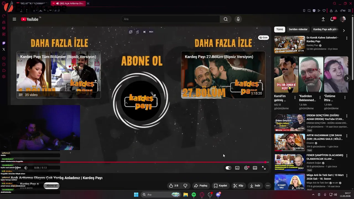
Task: Open Spotify from the taskbar
Action: pyautogui.click(x=194, y=195)
